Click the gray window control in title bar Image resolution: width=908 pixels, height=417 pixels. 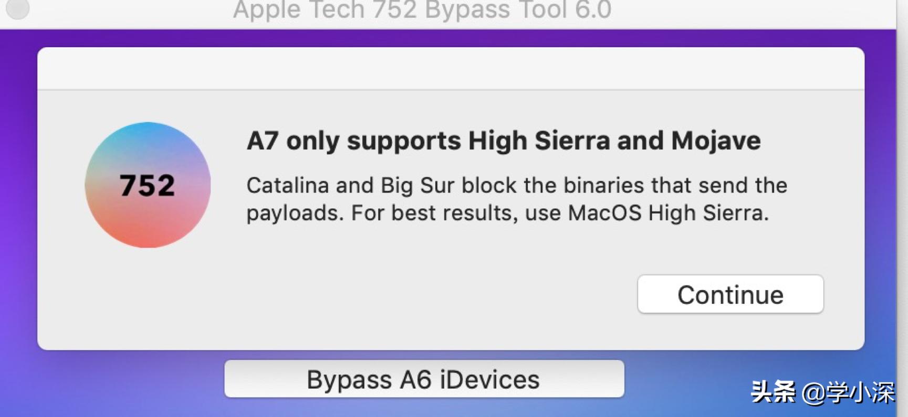(x=17, y=9)
